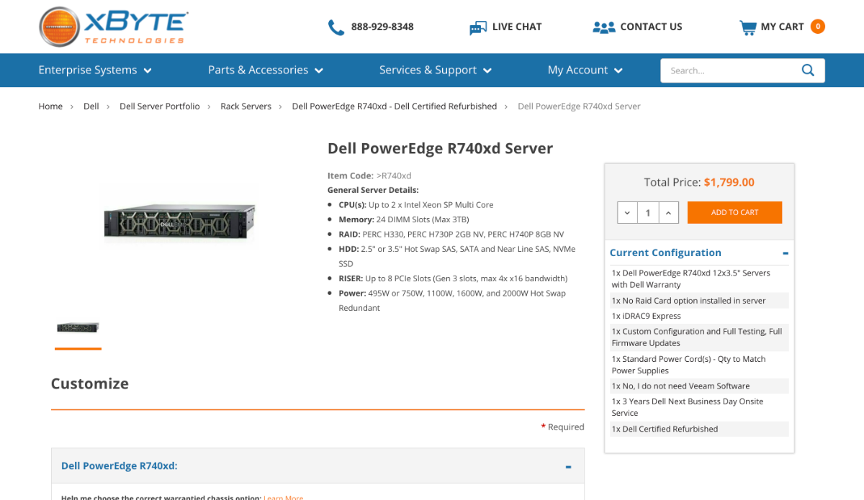Click the contact us people icon
Image resolution: width=864 pixels, height=500 pixels.
pos(603,27)
